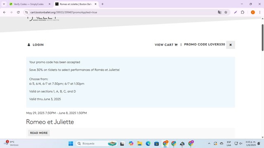Open the notifications bell
The width and height of the screenshot is (264, 148).
coord(259,143)
